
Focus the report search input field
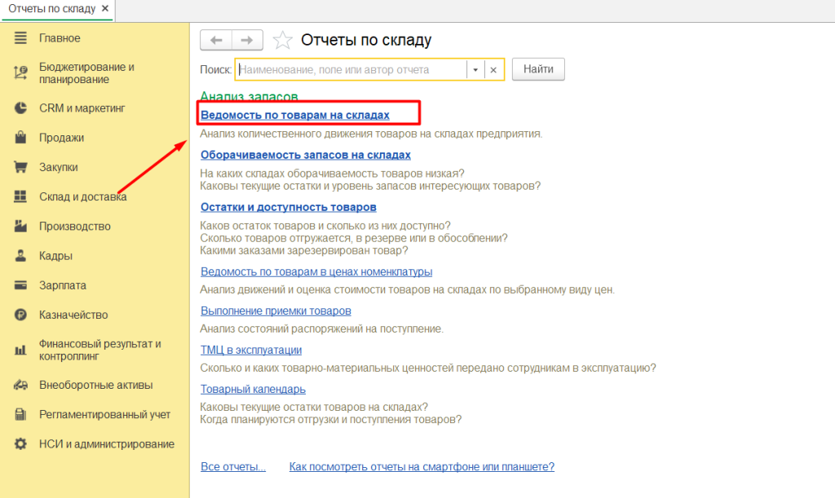pyautogui.click(x=351, y=70)
